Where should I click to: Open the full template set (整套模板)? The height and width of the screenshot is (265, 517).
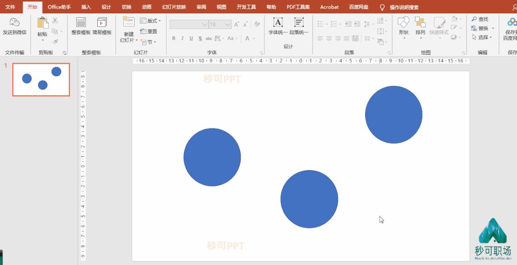(81, 23)
